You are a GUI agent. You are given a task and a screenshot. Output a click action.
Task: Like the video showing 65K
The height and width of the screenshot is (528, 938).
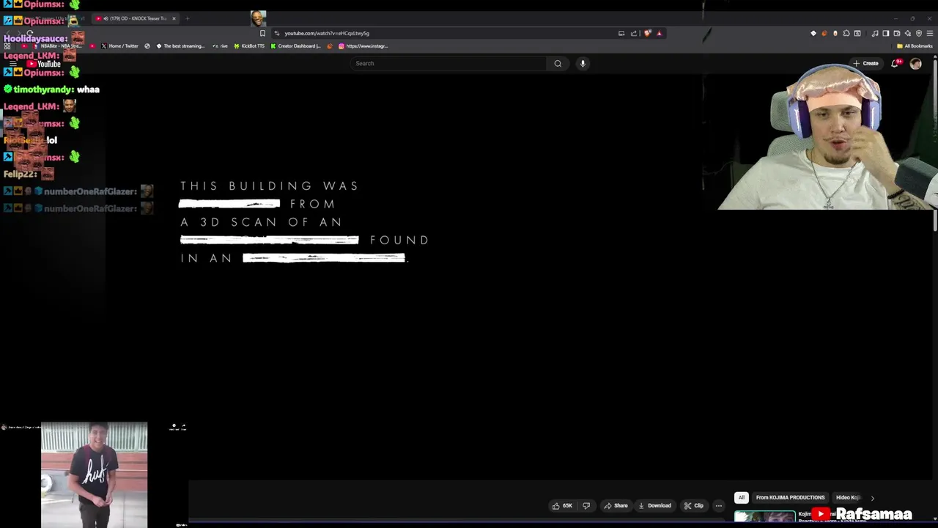pos(563,505)
